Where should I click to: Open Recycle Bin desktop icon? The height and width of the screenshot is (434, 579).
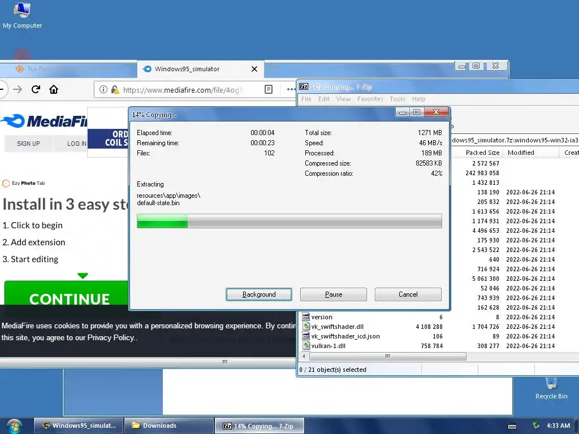tap(551, 388)
